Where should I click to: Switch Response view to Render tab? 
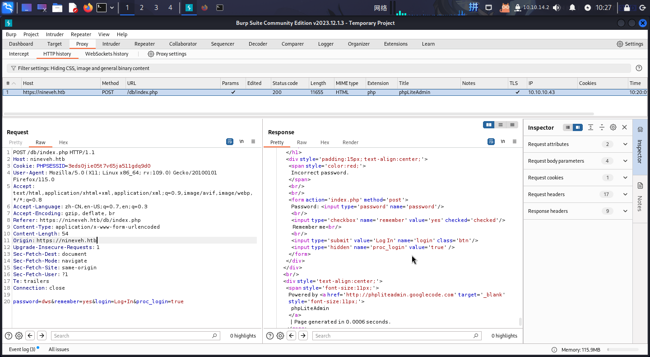(350, 142)
